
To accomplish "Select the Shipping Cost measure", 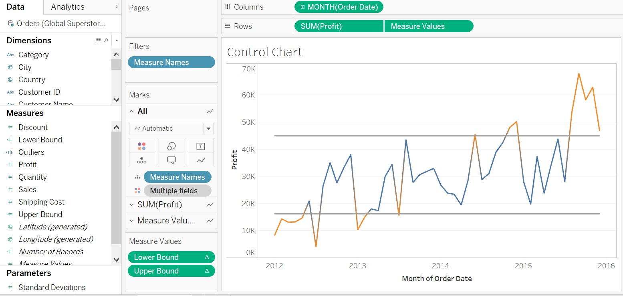I will coord(41,202).
